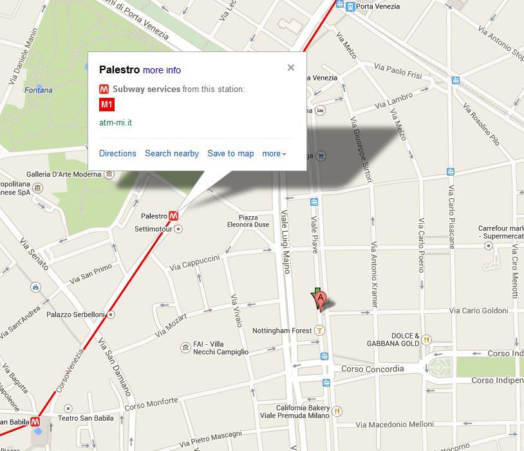Open the 'more info' link for Palestro

162,70
